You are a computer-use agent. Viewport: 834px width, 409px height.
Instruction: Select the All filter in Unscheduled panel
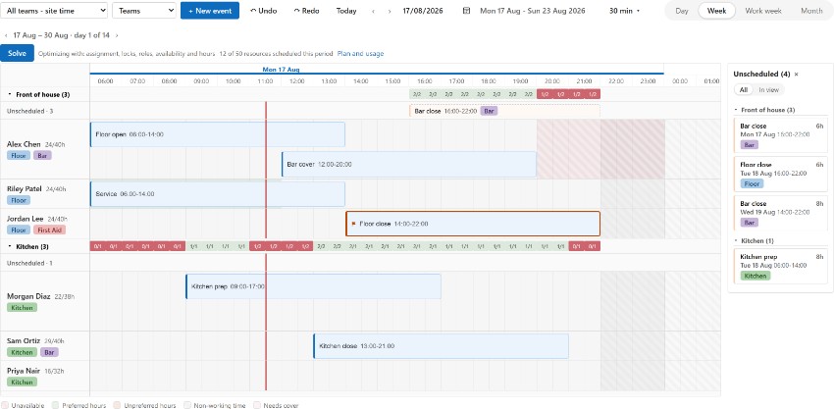click(x=743, y=90)
